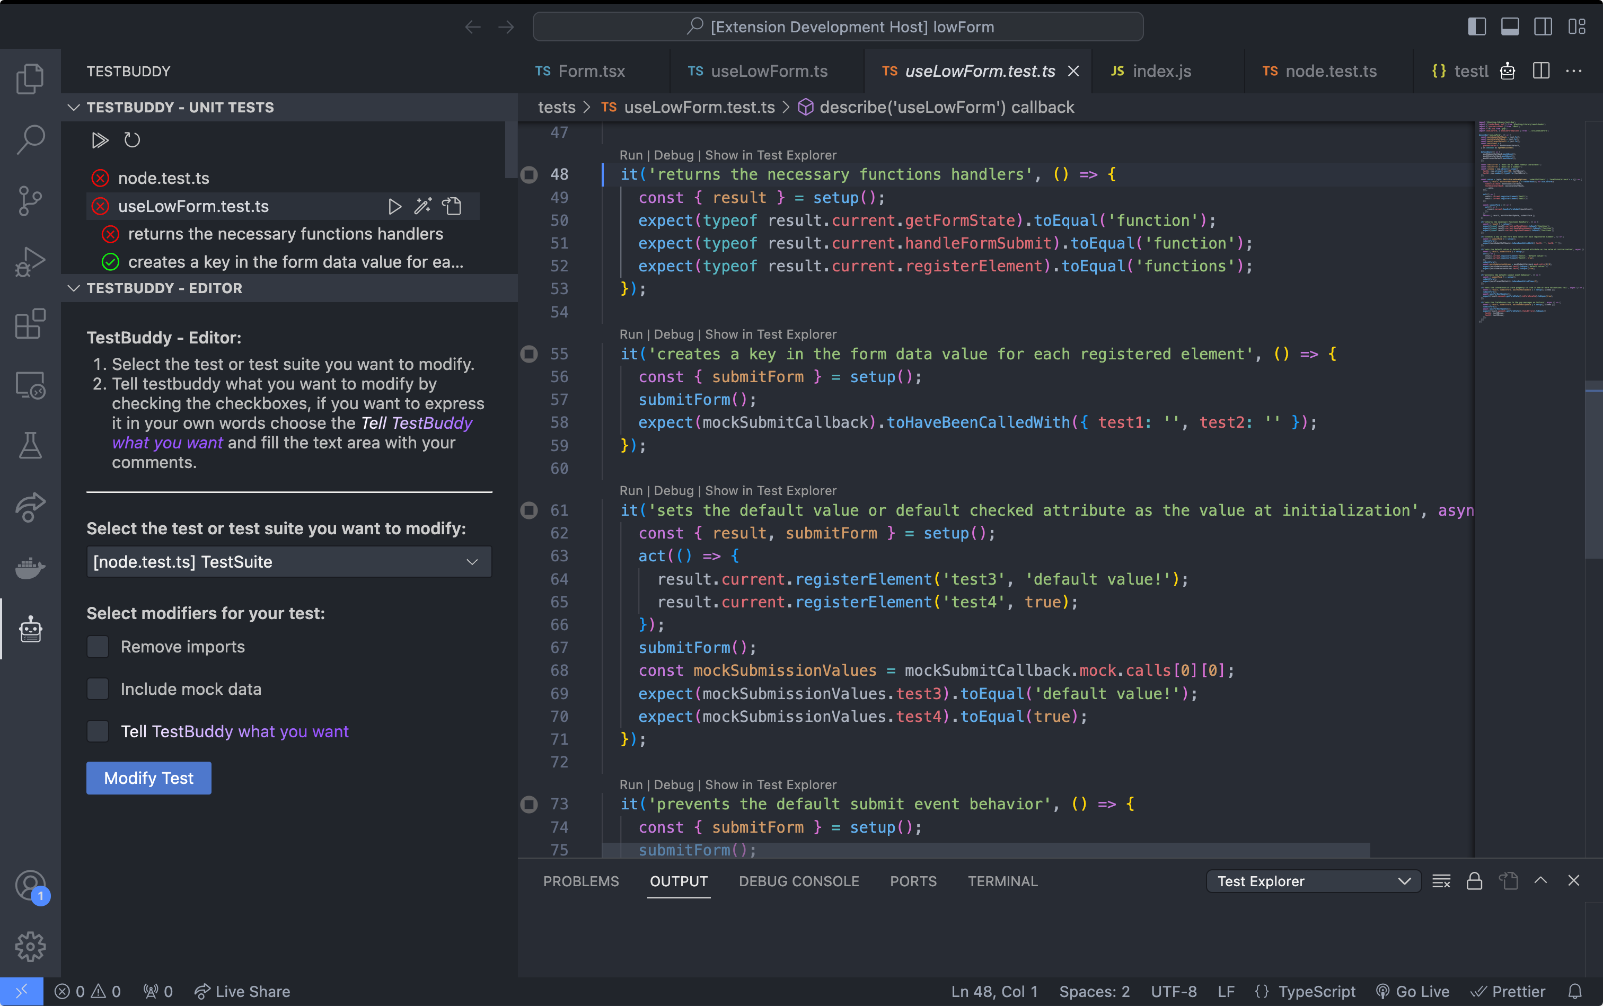The width and height of the screenshot is (1603, 1006).
Task: Click Prettier status bar item
Action: point(1508,991)
